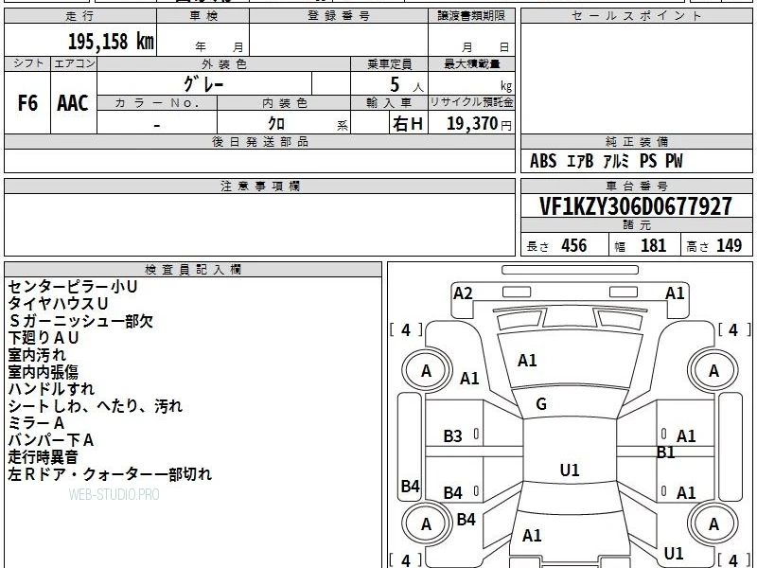757x568 pixels.
Task: Select the note シートしわ、へたり、汚れ
Action: pyautogui.click(x=96, y=406)
